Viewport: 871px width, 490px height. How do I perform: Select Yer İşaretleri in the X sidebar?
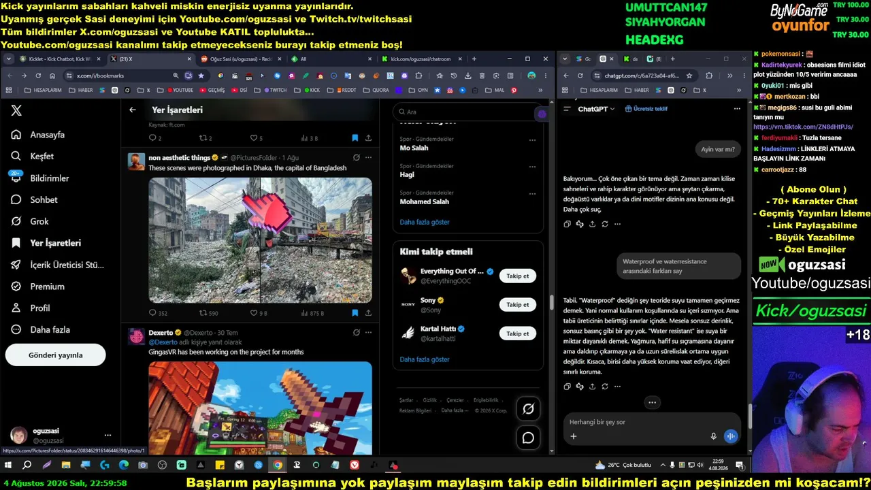pos(46,243)
